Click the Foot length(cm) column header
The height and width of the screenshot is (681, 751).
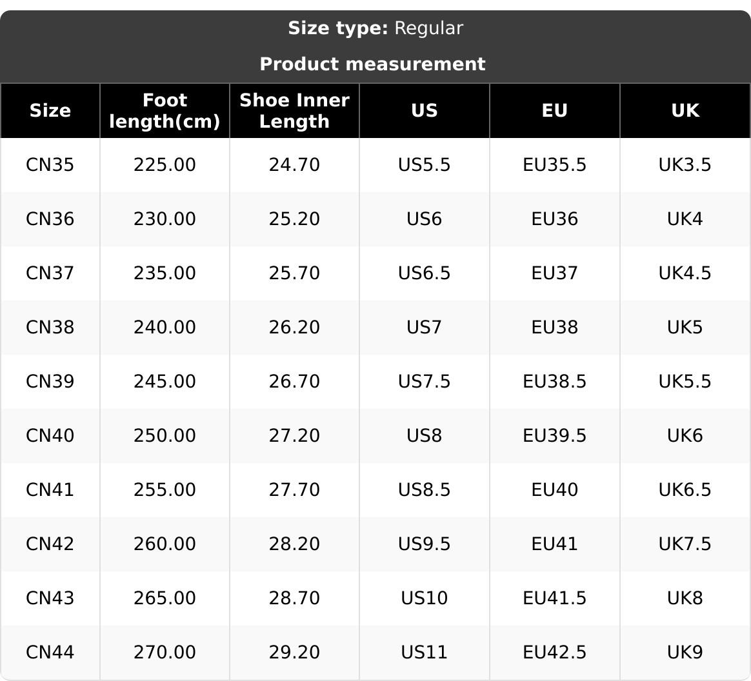coord(165,110)
